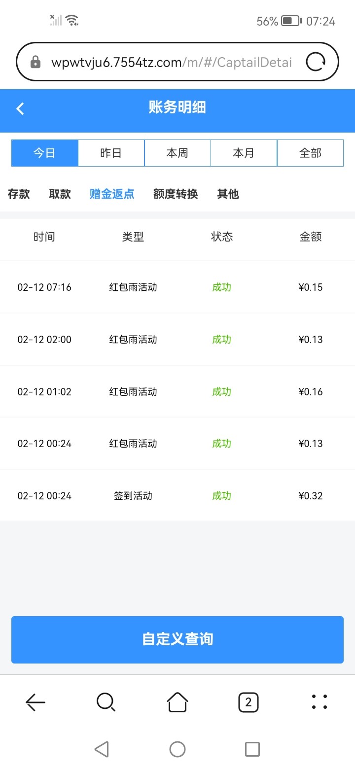Switch to the 本周 date filter

[x=177, y=153]
